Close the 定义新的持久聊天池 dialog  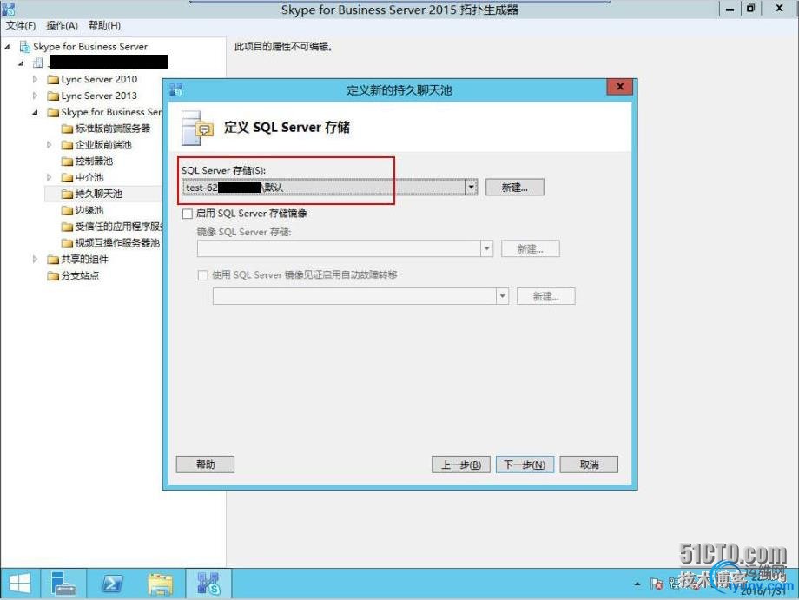coord(619,87)
